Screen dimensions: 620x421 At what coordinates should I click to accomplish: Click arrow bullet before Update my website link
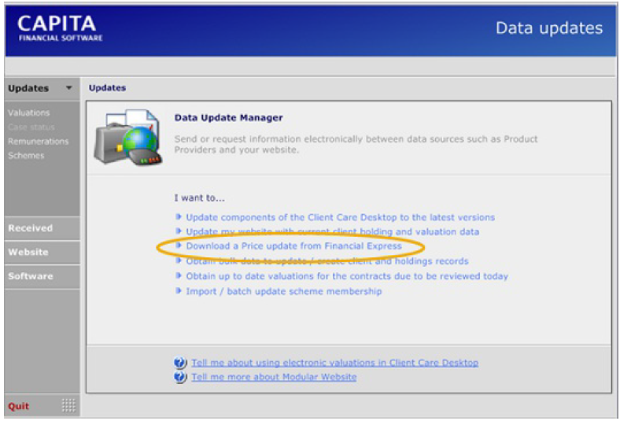(x=179, y=231)
